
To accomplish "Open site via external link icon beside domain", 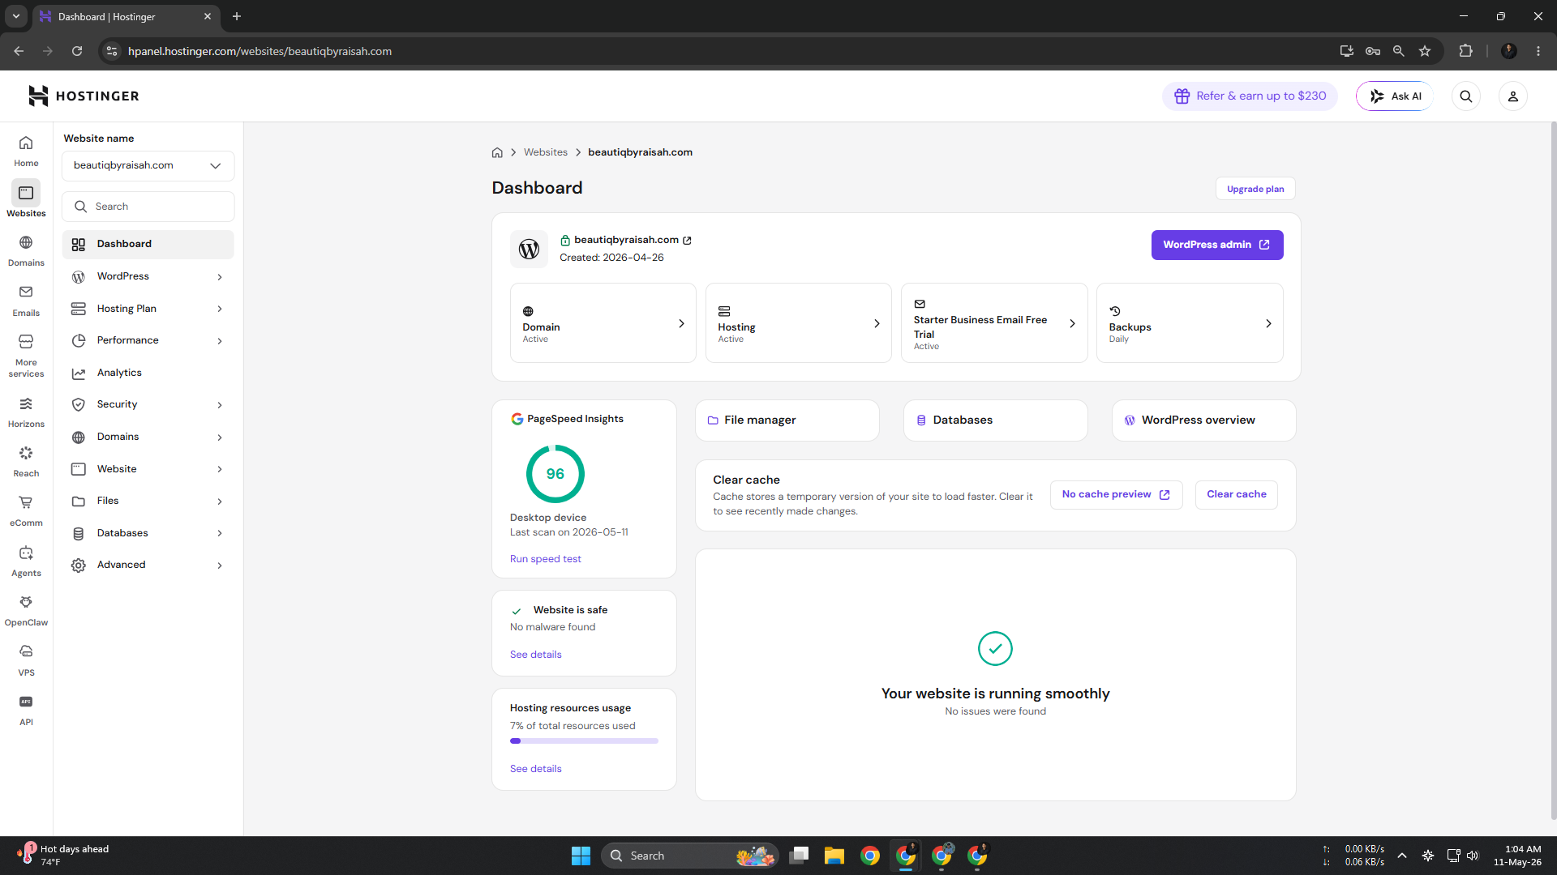I will point(687,241).
